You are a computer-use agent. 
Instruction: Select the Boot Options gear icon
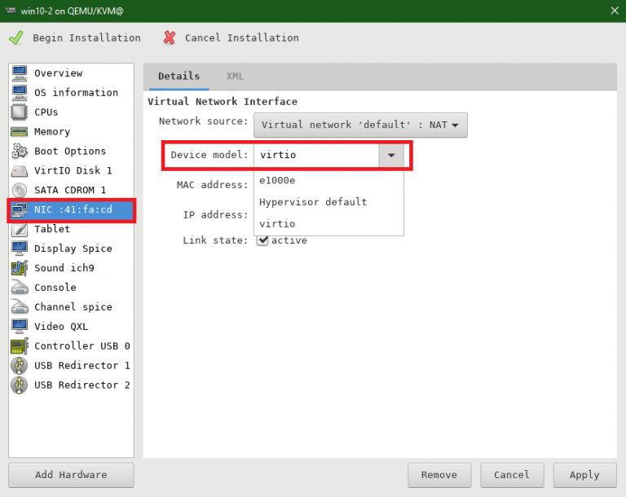point(20,151)
